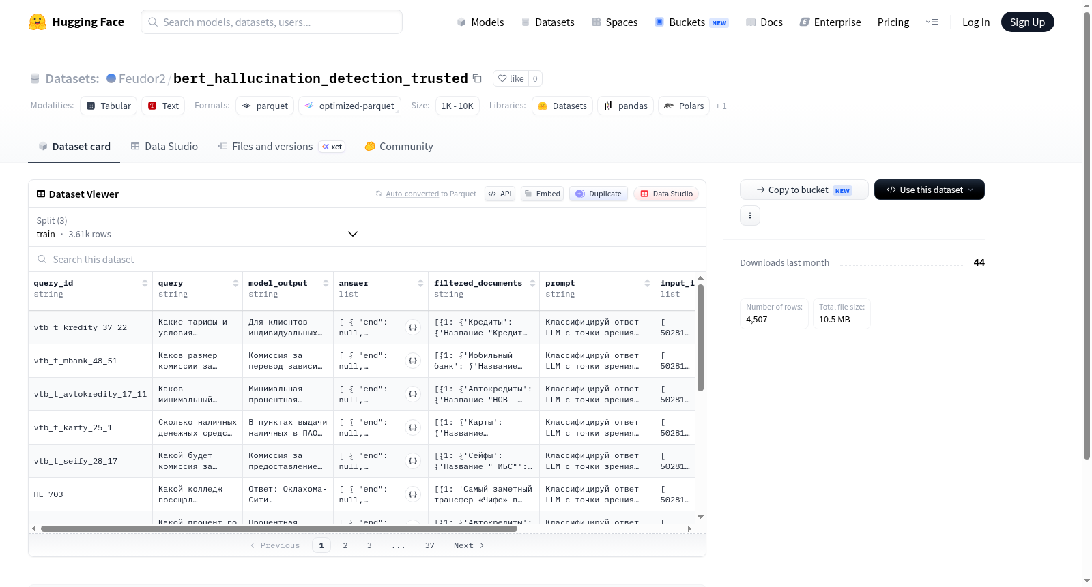Image resolution: width=1092 pixels, height=587 pixels.
Task: Click the Sign Up button
Action: 1028,22
